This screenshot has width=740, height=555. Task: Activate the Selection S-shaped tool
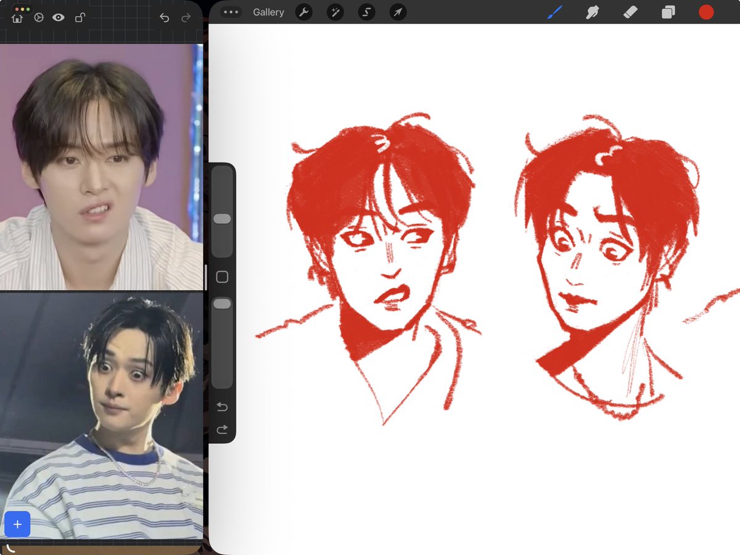(366, 12)
